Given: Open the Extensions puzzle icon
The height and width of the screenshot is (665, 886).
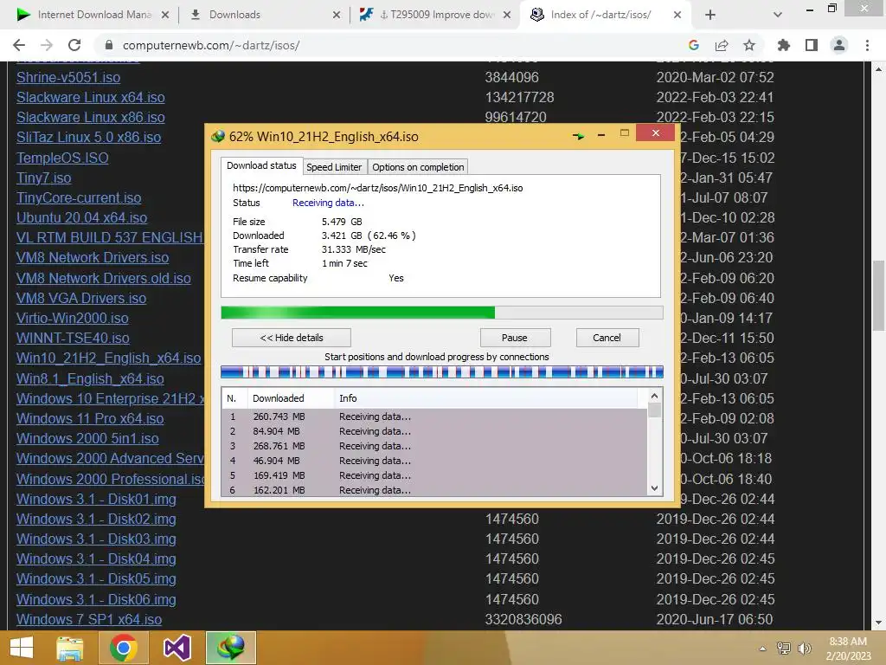Looking at the screenshot, I should pyautogui.click(x=783, y=45).
